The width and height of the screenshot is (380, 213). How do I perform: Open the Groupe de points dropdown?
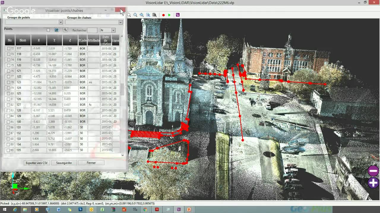[60, 22]
